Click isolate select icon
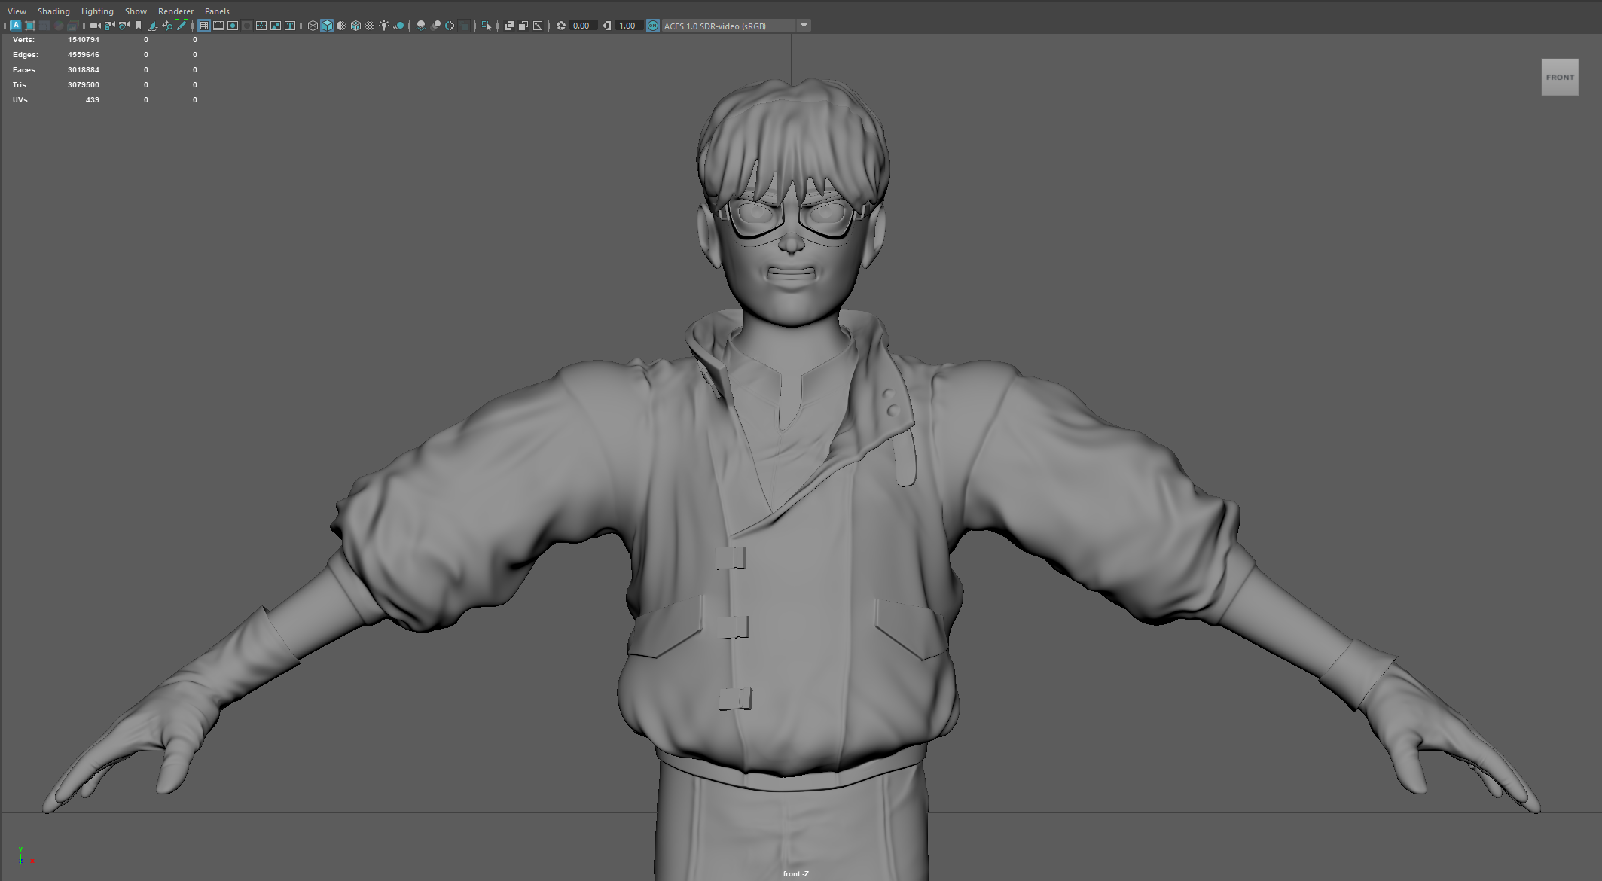The width and height of the screenshot is (1602, 881). [486, 26]
